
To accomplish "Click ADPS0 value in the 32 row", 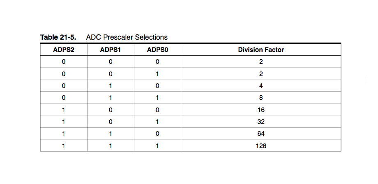I will coord(157,121).
